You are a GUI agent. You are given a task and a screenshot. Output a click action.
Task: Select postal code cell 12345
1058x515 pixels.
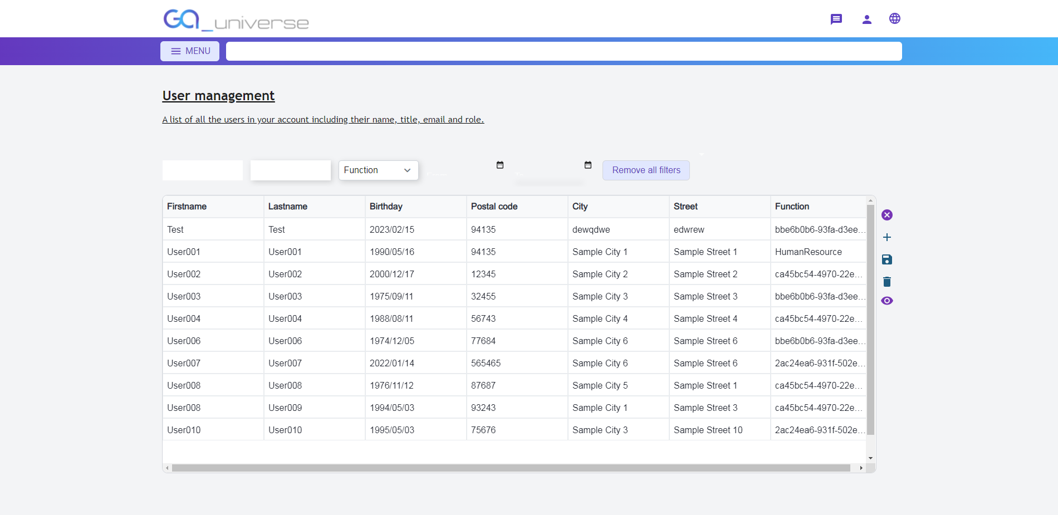pyautogui.click(x=517, y=274)
